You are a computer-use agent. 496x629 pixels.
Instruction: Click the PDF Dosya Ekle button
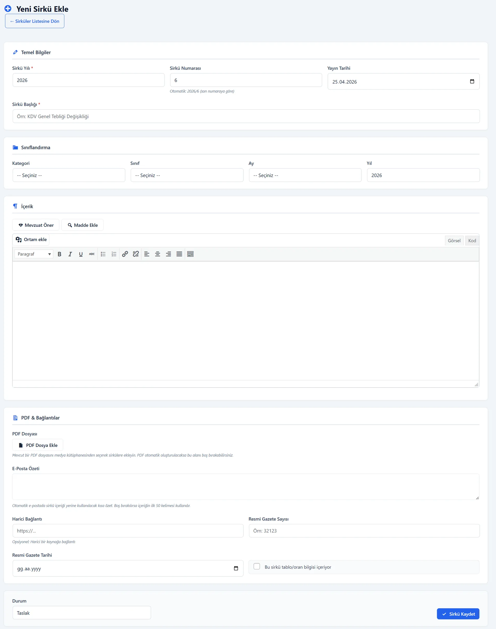pos(38,445)
